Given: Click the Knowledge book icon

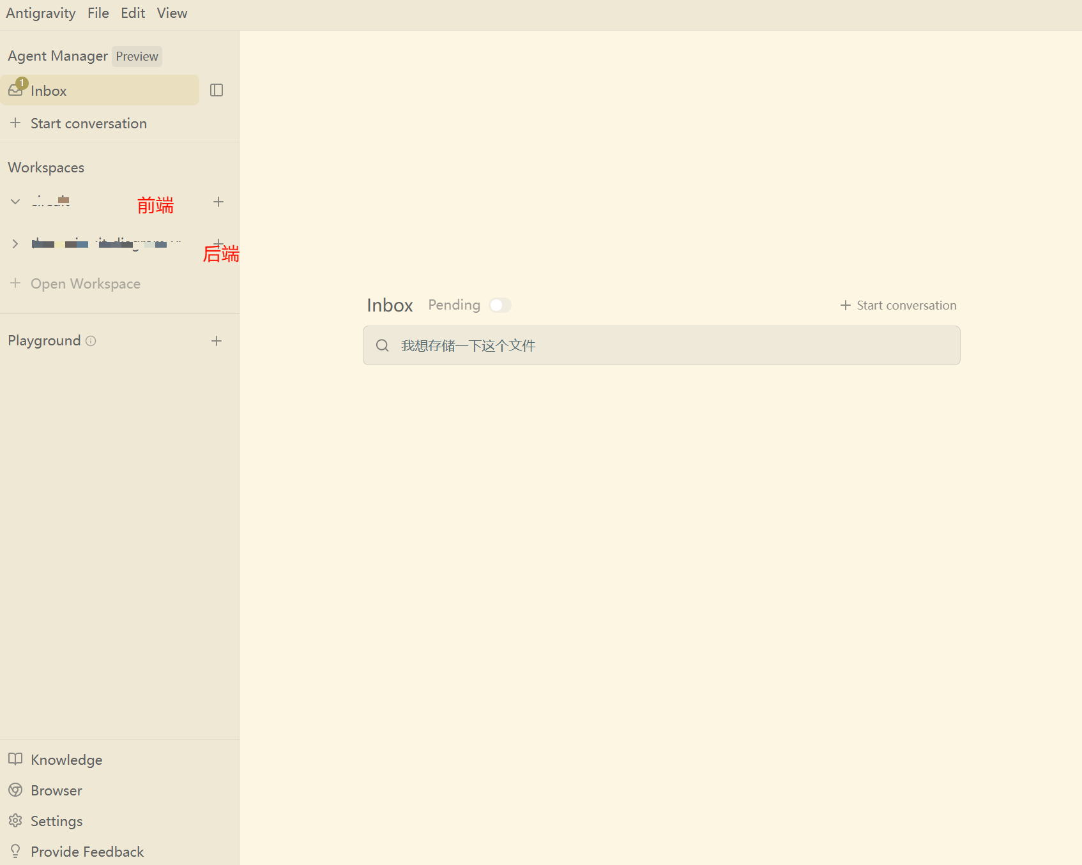Looking at the screenshot, I should [x=15, y=759].
